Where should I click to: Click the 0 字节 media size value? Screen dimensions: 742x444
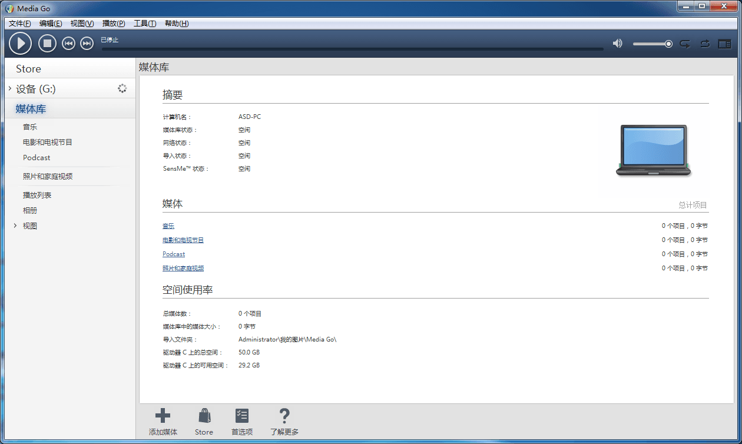pos(247,326)
